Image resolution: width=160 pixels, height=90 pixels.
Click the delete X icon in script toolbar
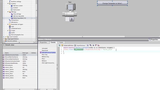click(x=93, y=45)
